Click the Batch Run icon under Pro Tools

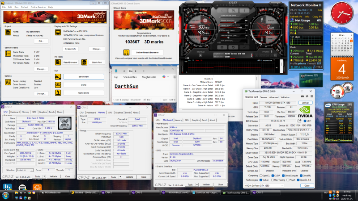click(x=84, y=62)
